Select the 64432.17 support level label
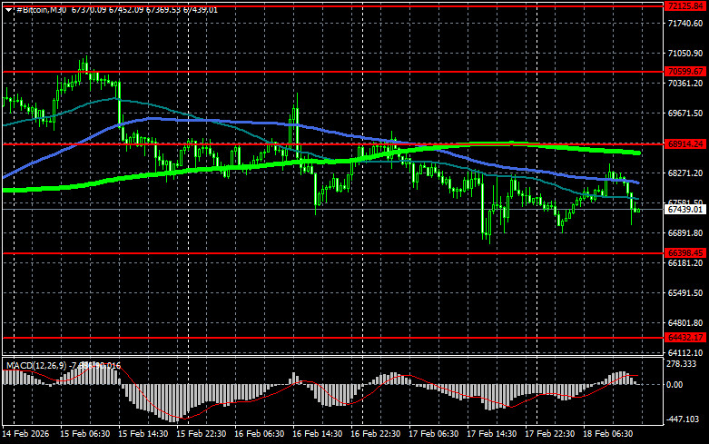 [685, 337]
